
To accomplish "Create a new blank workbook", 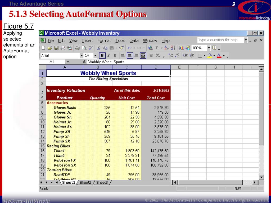I will (43, 48).
